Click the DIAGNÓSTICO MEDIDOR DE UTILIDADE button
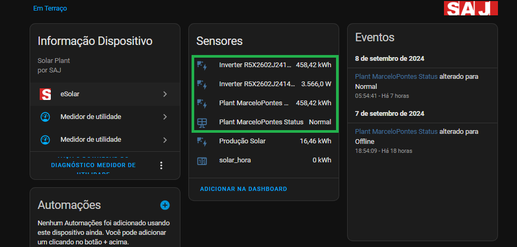The width and height of the screenshot is (517, 247). point(93,166)
